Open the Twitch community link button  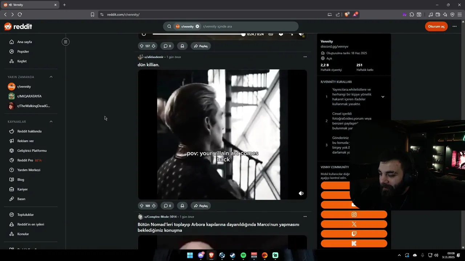tap(354, 234)
